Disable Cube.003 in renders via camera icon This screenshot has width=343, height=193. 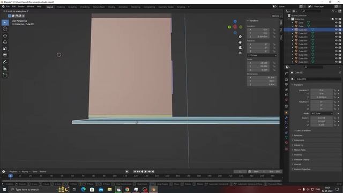click(x=340, y=37)
